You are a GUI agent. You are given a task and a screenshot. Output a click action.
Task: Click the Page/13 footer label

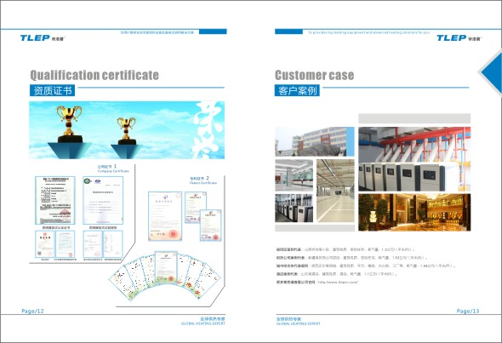tap(468, 311)
